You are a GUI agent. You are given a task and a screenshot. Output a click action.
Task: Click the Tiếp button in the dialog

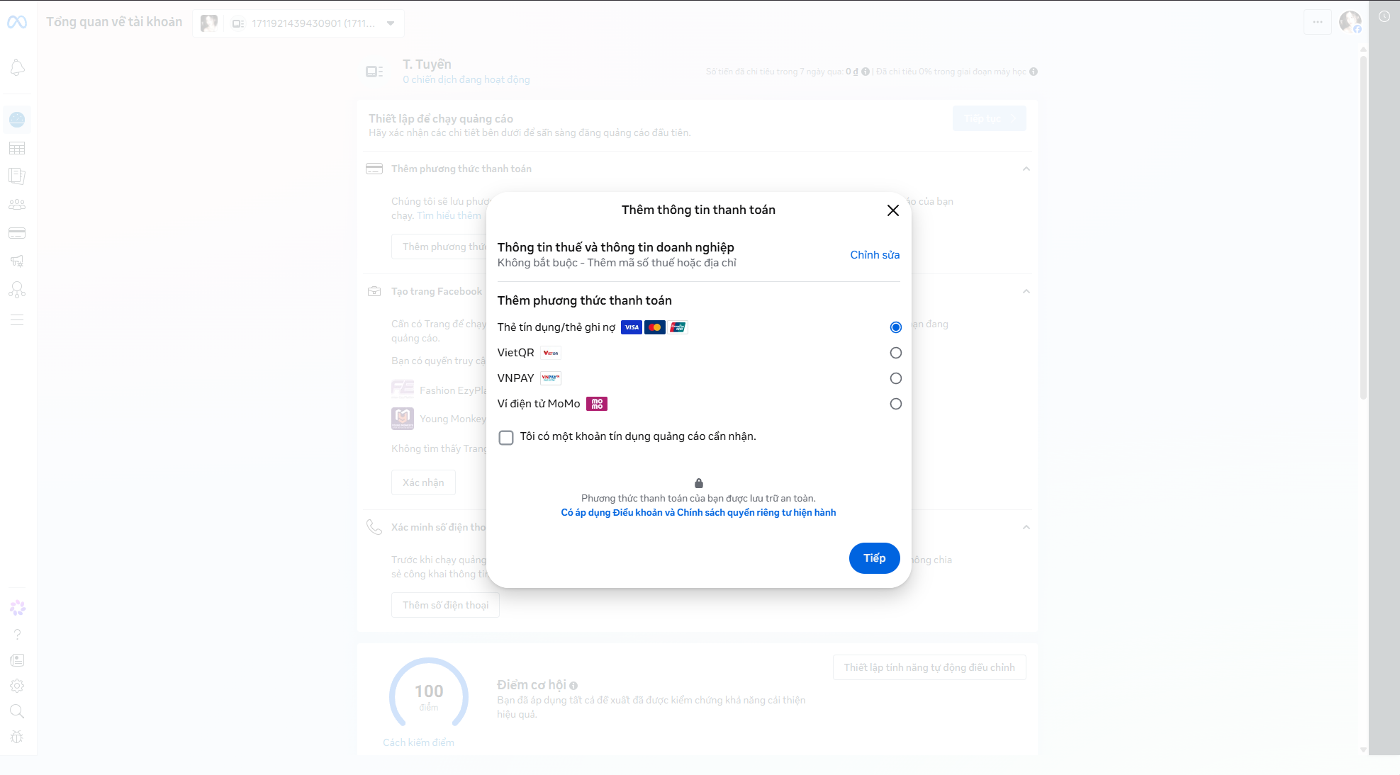pos(875,558)
